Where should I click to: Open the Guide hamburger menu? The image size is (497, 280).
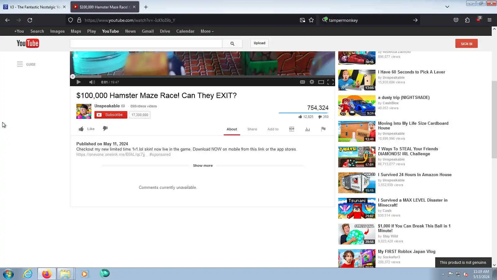tap(20, 64)
